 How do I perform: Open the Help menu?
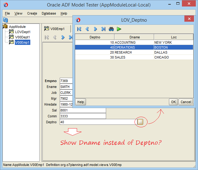(64, 13)
